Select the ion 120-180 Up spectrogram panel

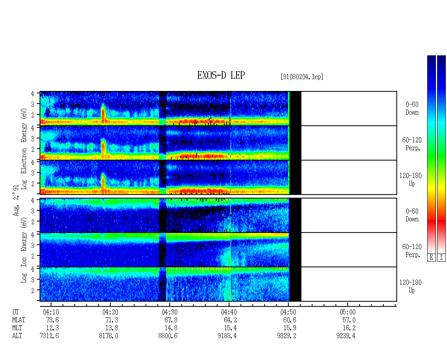pos(218,284)
